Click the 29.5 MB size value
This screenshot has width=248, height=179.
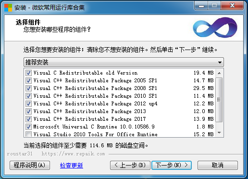(x=204, y=88)
